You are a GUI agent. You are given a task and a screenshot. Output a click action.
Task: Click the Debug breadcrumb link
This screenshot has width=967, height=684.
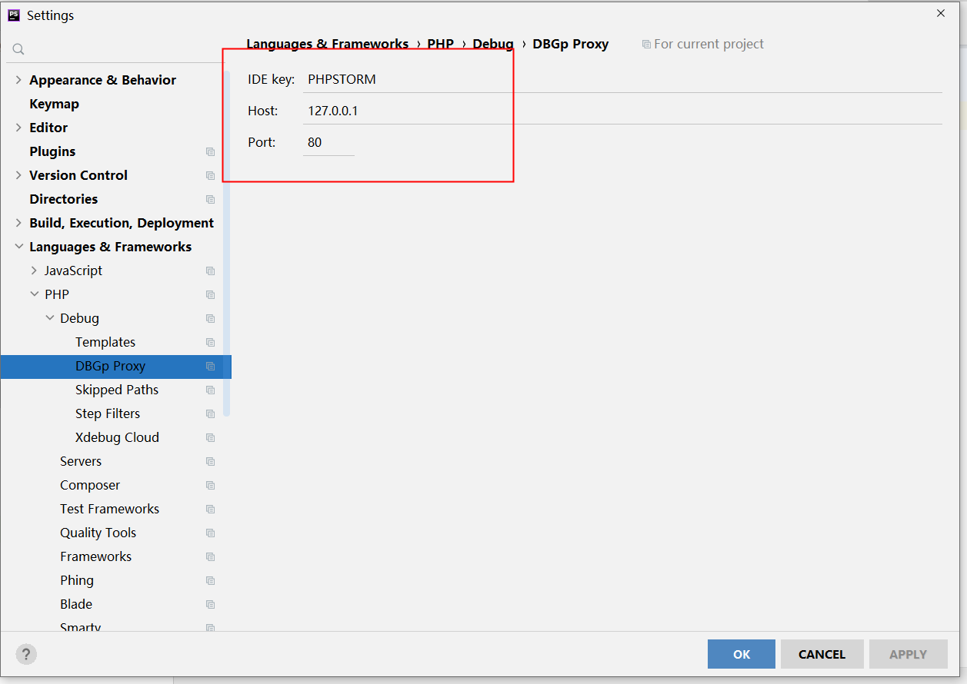(x=493, y=44)
